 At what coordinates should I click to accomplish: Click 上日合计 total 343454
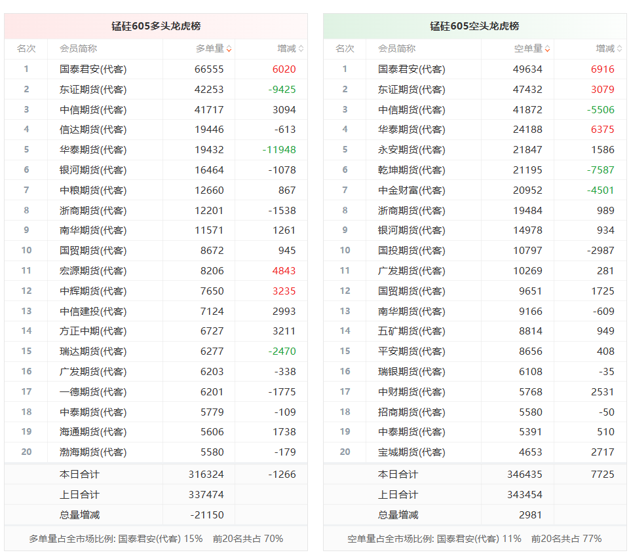pos(525,495)
